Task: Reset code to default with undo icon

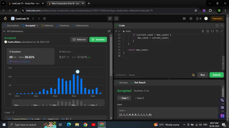Action: pos(217,31)
